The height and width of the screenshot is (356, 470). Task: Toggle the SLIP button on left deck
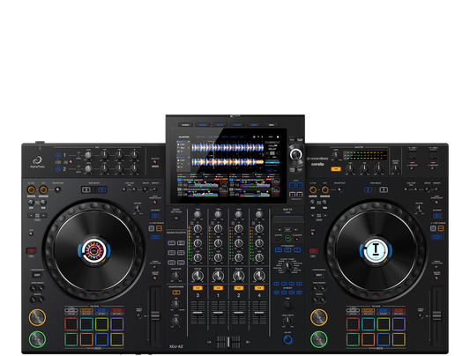click(31, 234)
